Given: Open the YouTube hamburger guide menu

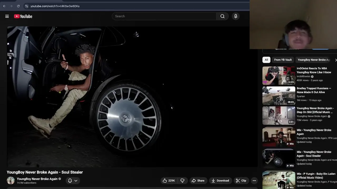Looking at the screenshot, I should 7,16.
